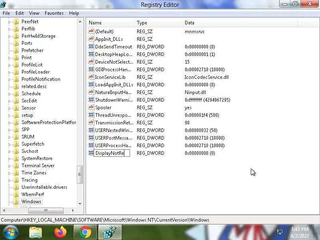Image resolution: width=320 pixels, height=240 pixels.
Task: Click the USERNestedWin... DWORD value icon
Action: (91, 130)
